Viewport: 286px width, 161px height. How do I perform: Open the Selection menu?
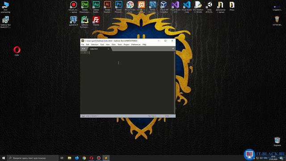(x=94, y=45)
